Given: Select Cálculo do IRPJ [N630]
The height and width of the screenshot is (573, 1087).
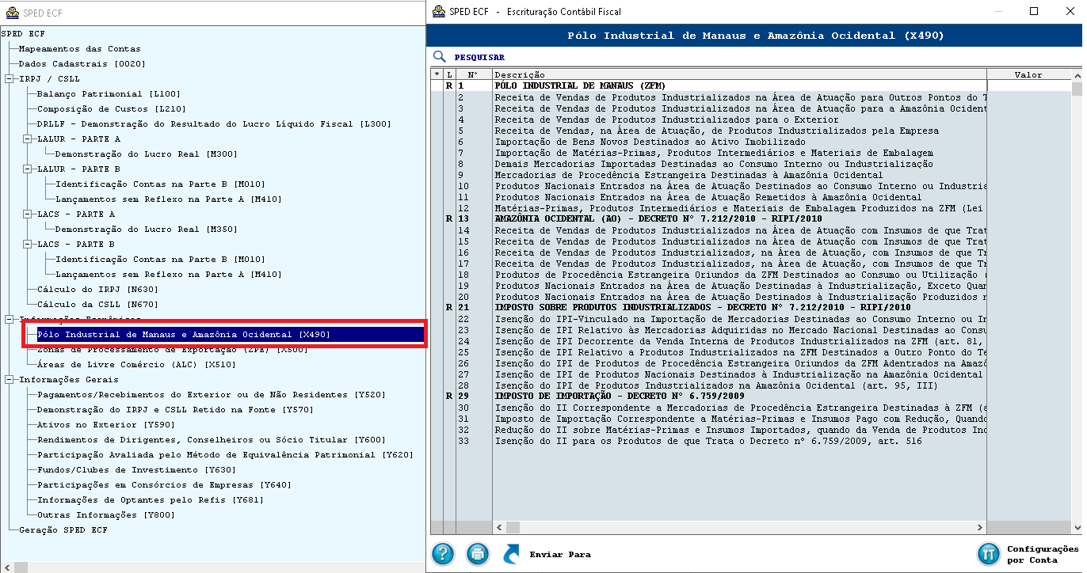Looking at the screenshot, I should click(x=97, y=289).
